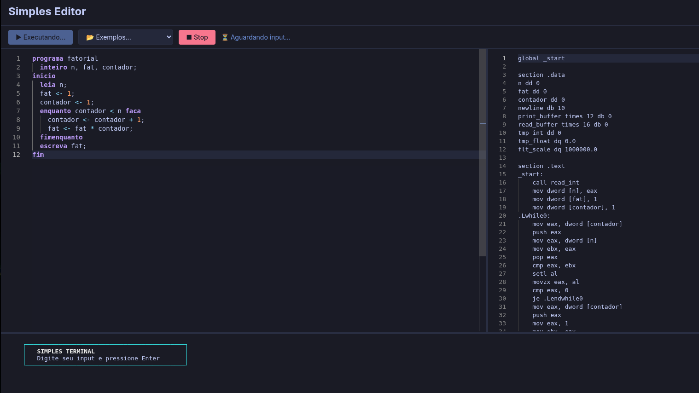The height and width of the screenshot is (393, 699).
Task: Click 'movzx eax, al' instruction
Action: point(556,282)
